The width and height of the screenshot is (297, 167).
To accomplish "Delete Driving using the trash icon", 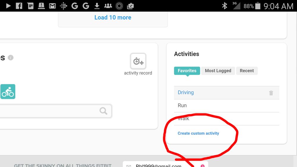I will click(271, 93).
